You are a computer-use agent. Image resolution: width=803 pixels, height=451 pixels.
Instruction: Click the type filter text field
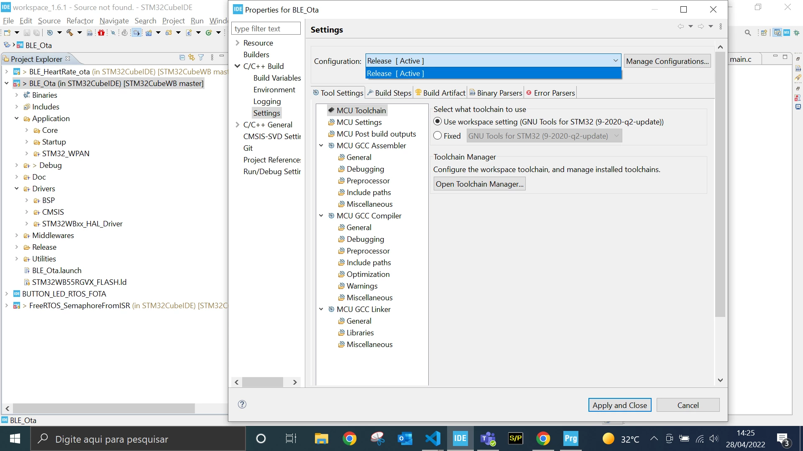pyautogui.click(x=266, y=28)
